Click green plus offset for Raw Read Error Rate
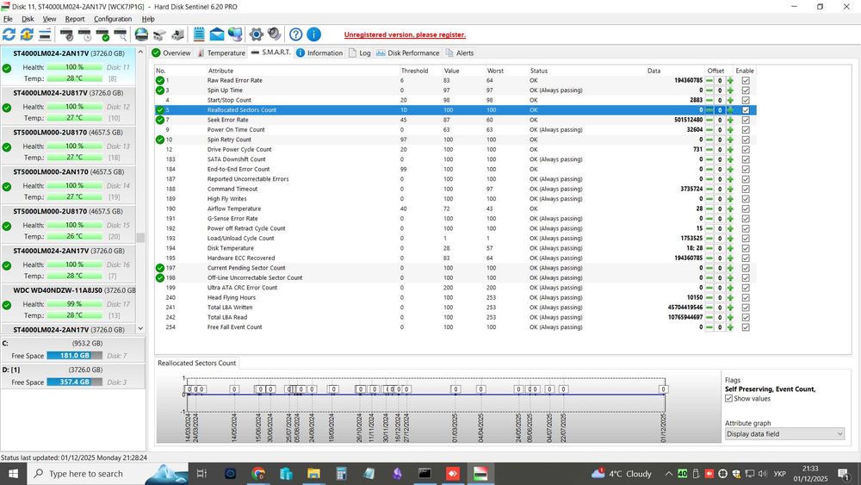This screenshot has height=485, width=861. pos(730,80)
